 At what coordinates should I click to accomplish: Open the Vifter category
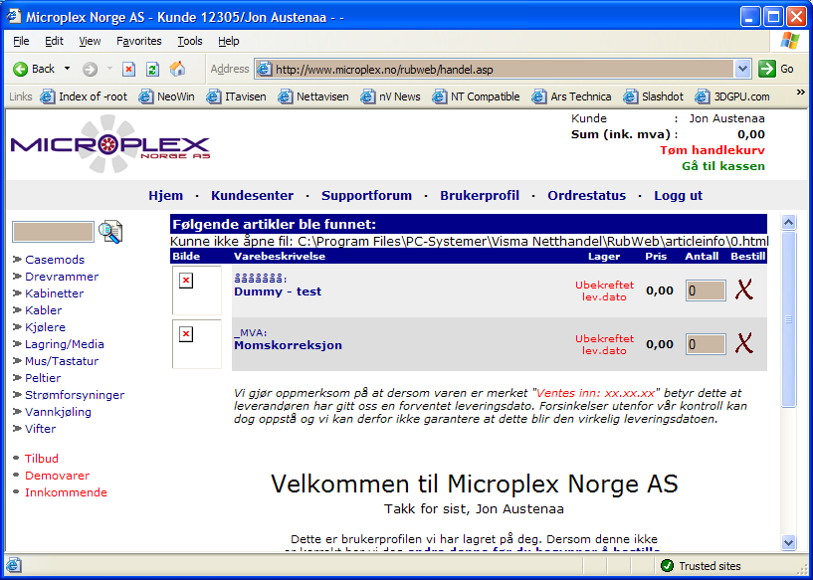[x=41, y=429]
